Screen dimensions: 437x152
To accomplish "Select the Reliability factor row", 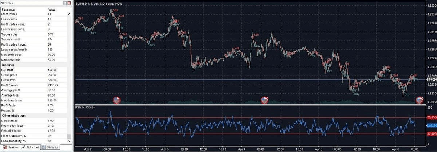I will click(x=34, y=130).
